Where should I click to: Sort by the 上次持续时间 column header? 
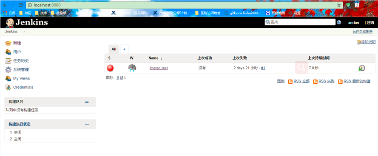click(x=319, y=58)
